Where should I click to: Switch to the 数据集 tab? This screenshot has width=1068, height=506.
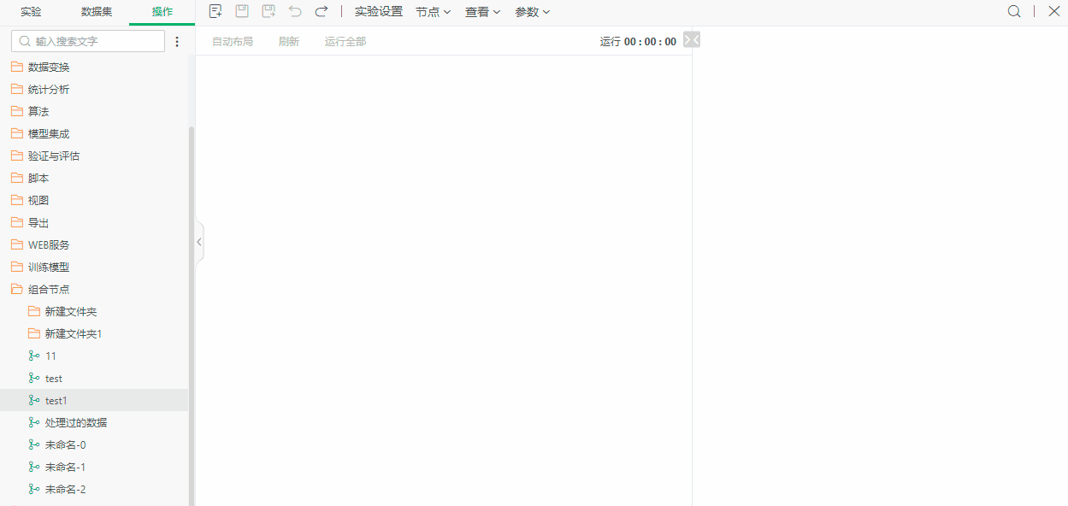pos(97,12)
